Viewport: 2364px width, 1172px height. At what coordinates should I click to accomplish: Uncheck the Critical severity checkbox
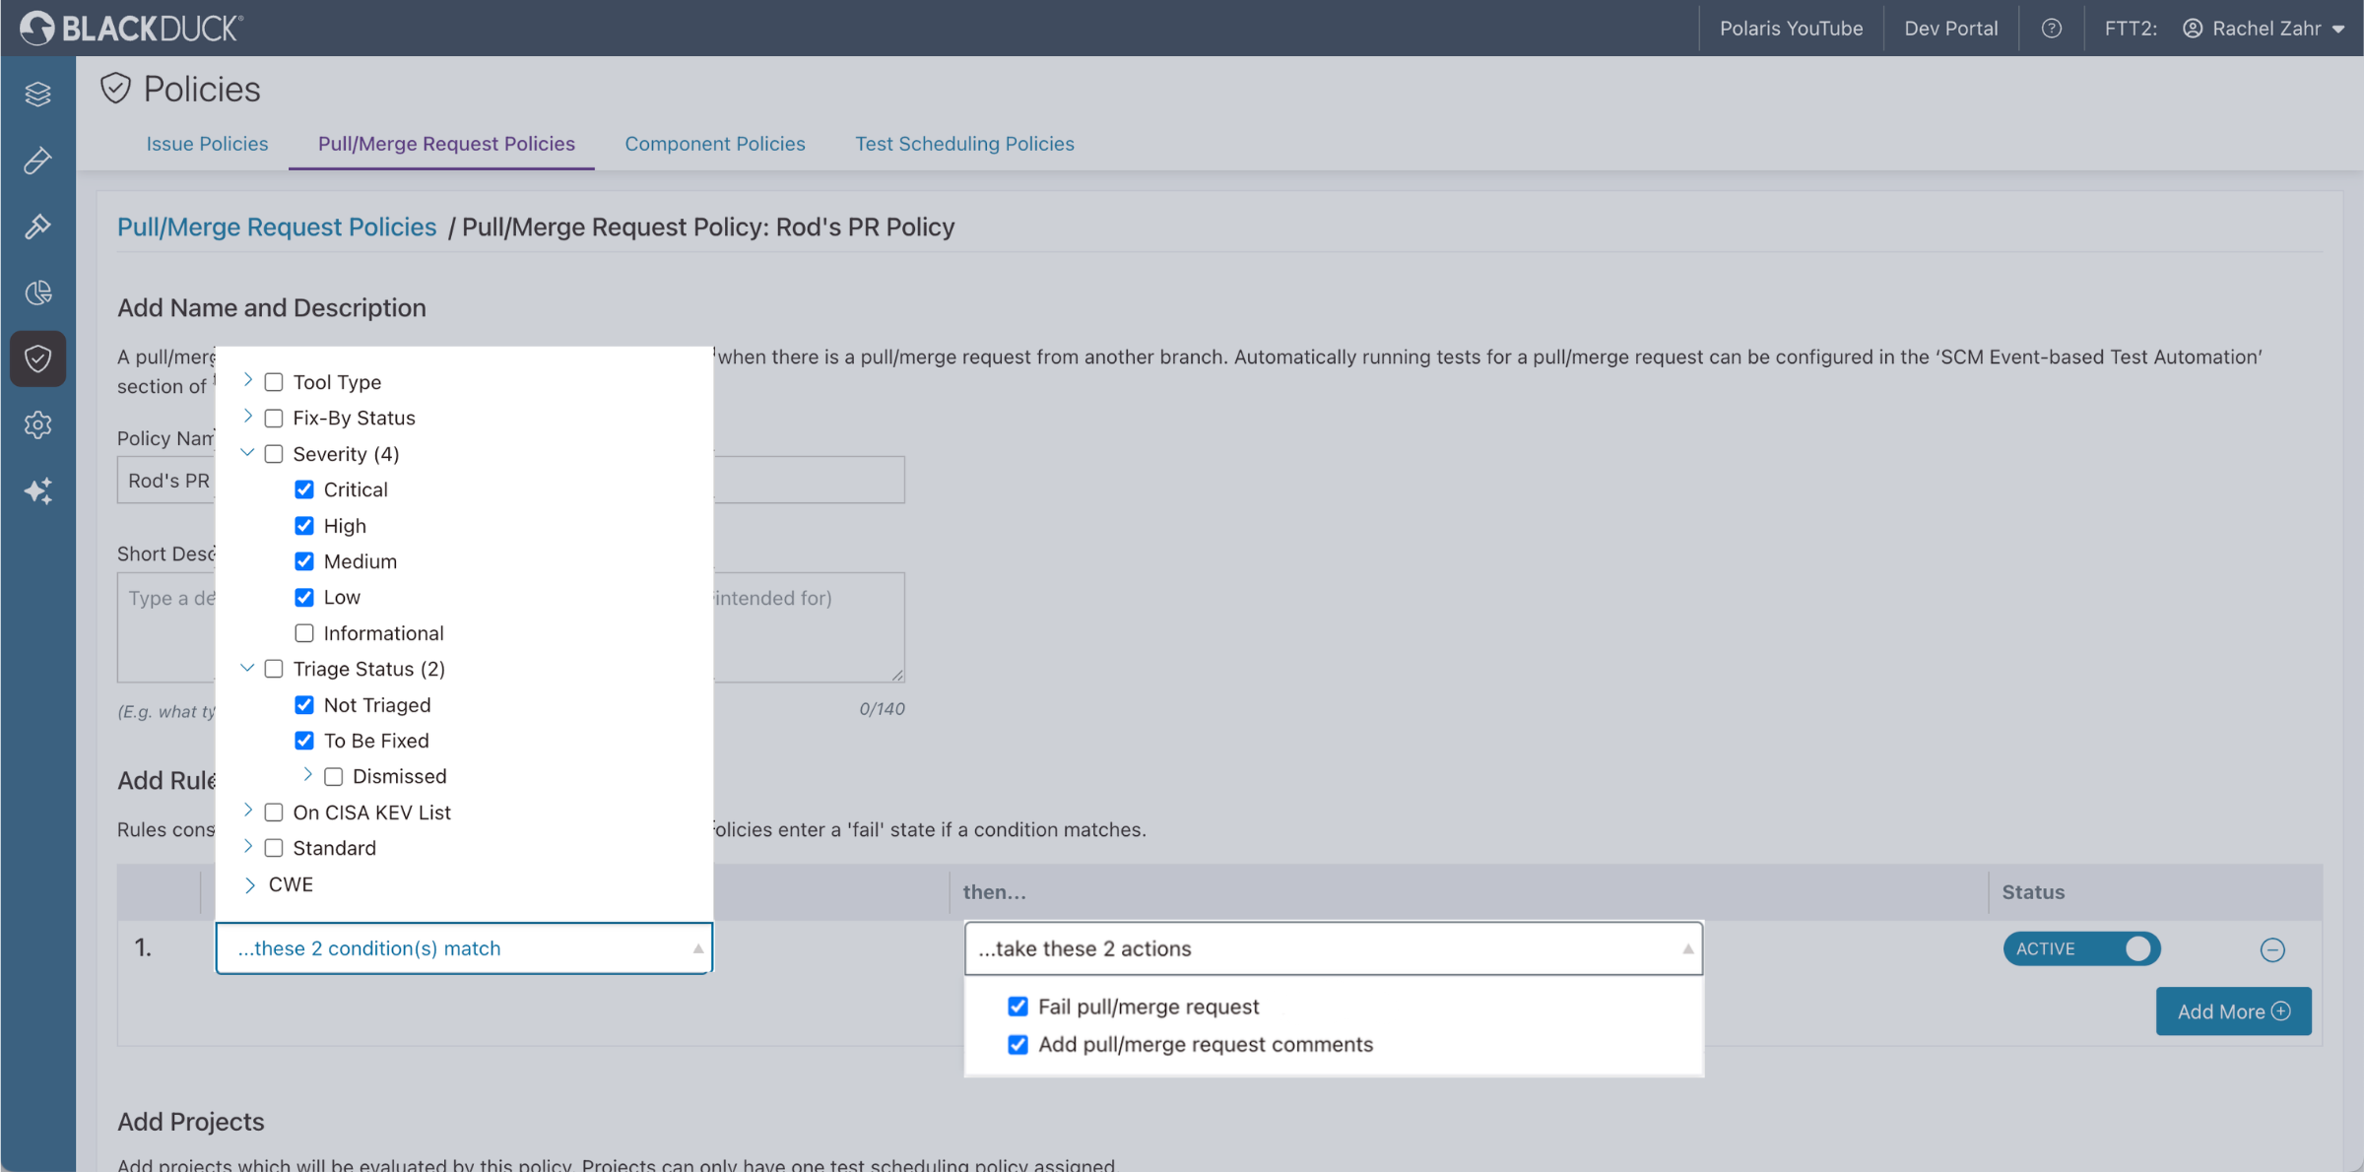coord(304,489)
